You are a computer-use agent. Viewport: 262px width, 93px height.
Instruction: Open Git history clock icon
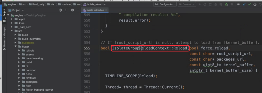[255, 4]
